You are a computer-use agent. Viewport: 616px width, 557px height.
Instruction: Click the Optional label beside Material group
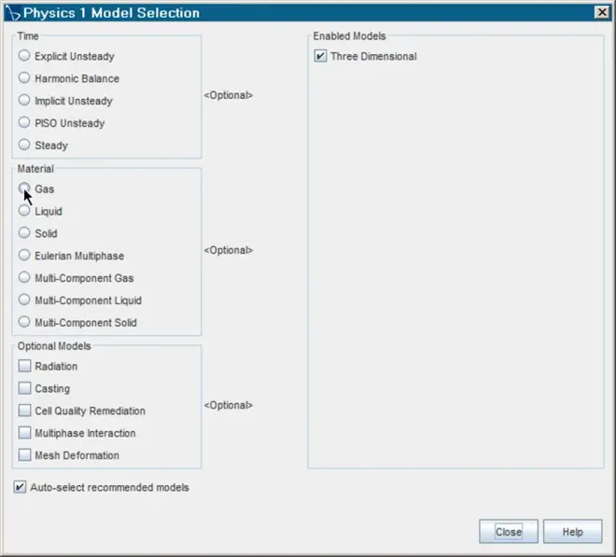click(x=229, y=250)
